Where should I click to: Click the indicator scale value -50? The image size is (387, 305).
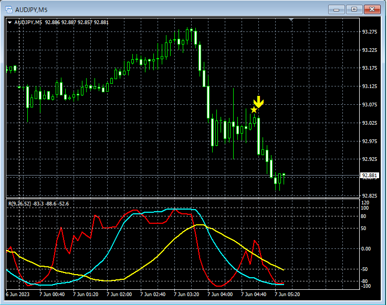[x=364, y=269]
